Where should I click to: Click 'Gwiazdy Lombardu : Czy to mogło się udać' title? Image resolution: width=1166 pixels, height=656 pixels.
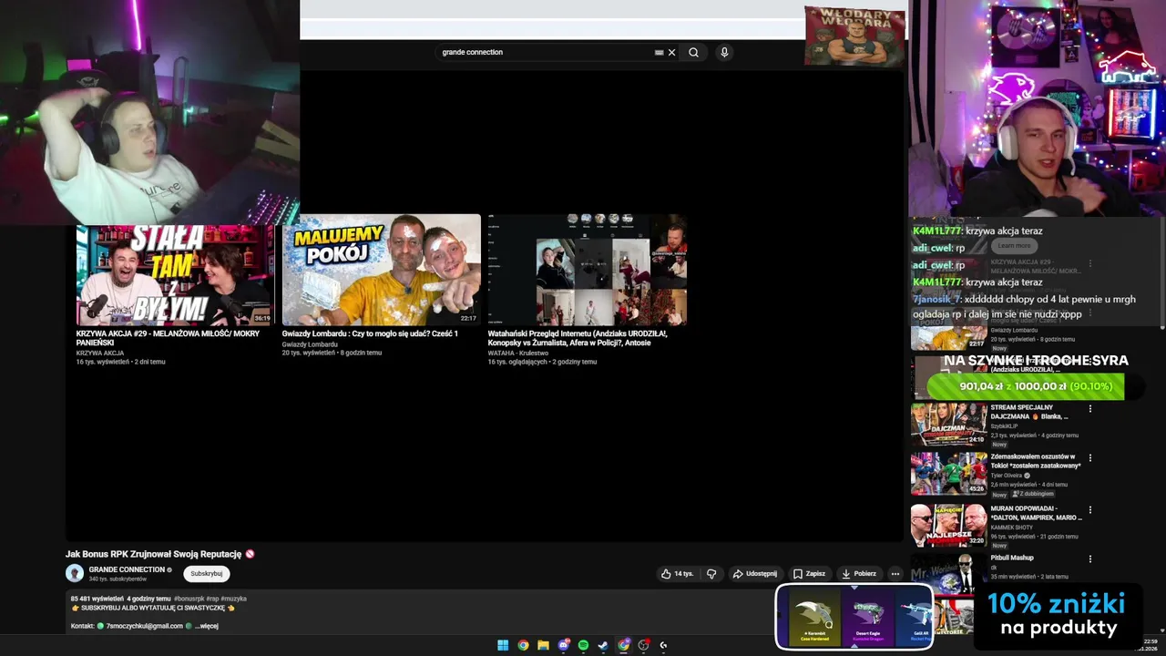click(x=370, y=333)
